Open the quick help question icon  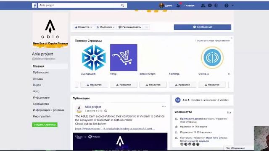tap(227, 5)
